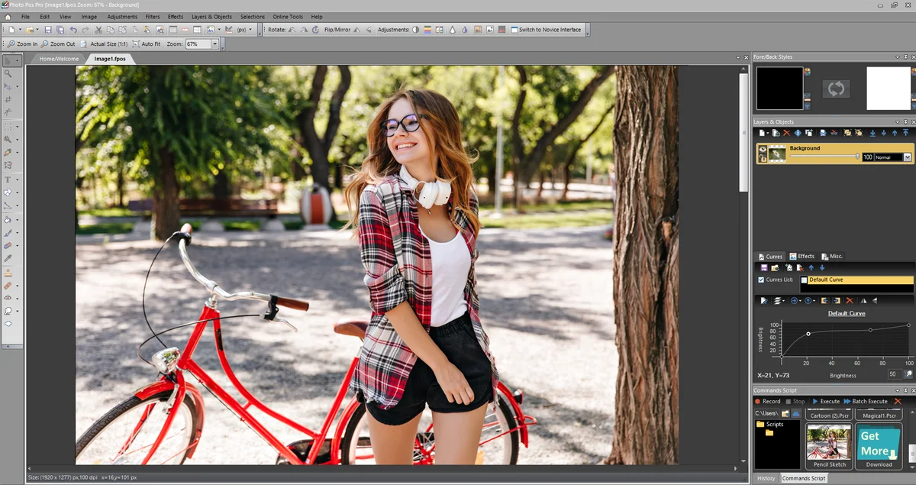Image resolution: width=916 pixels, height=485 pixels.
Task: Delete layer using the red X icon
Action: pyautogui.click(x=786, y=133)
